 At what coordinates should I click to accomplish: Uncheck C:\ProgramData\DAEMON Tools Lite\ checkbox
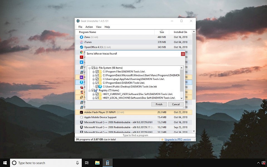97,83
